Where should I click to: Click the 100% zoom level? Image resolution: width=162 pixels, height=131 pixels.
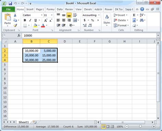[120, 127]
